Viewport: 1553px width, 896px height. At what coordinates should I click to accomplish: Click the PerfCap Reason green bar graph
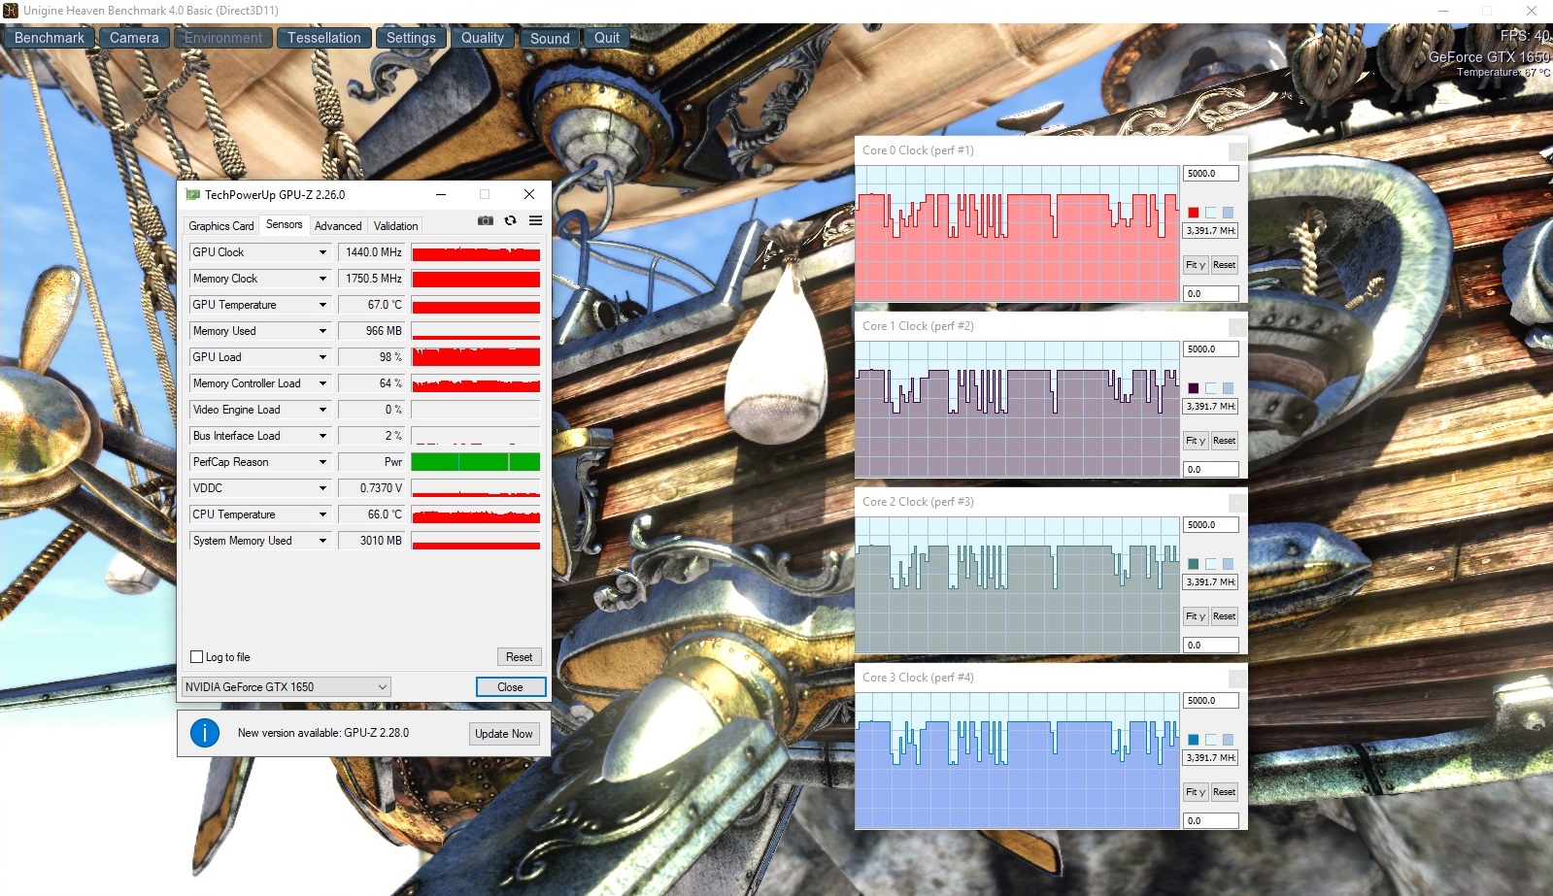476,462
